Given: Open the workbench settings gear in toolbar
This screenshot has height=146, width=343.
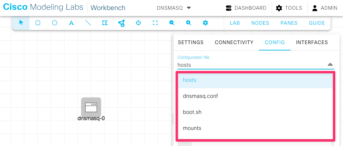Looking at the screenshot, I should coord(205,23).
